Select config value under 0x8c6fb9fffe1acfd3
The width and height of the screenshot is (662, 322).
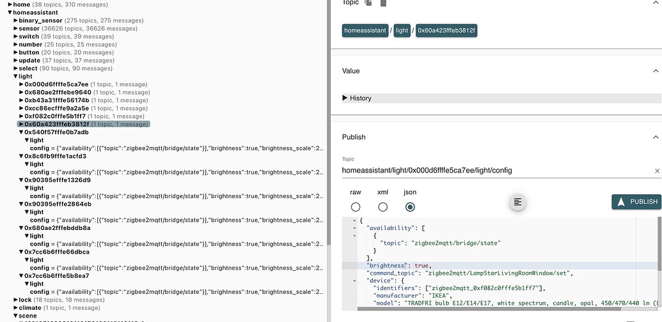pyautogui.click(x=177, y=172)
